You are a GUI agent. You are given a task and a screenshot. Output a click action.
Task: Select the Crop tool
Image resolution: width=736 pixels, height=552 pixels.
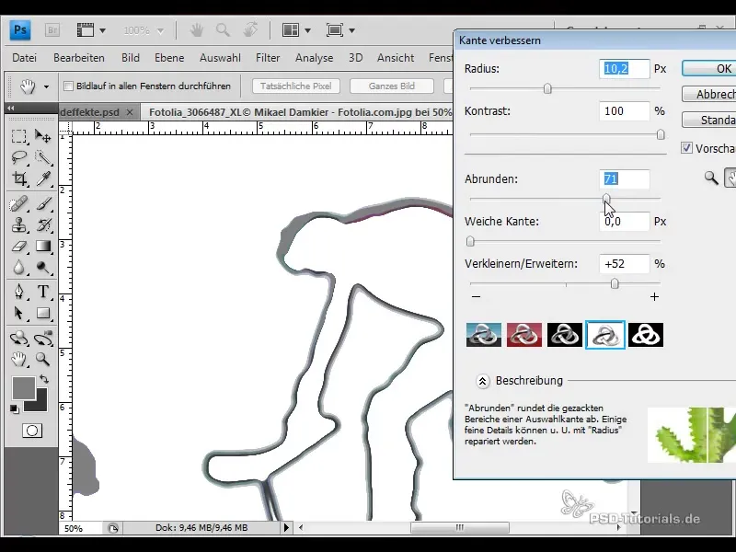19,178
